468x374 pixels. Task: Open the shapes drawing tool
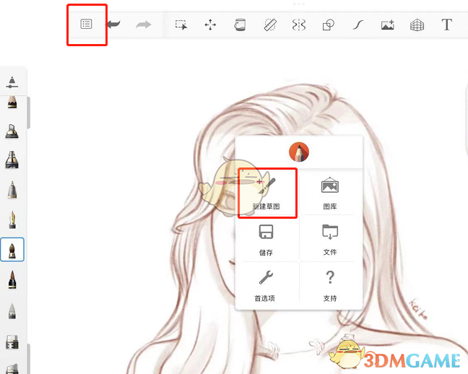click(329, 25)
